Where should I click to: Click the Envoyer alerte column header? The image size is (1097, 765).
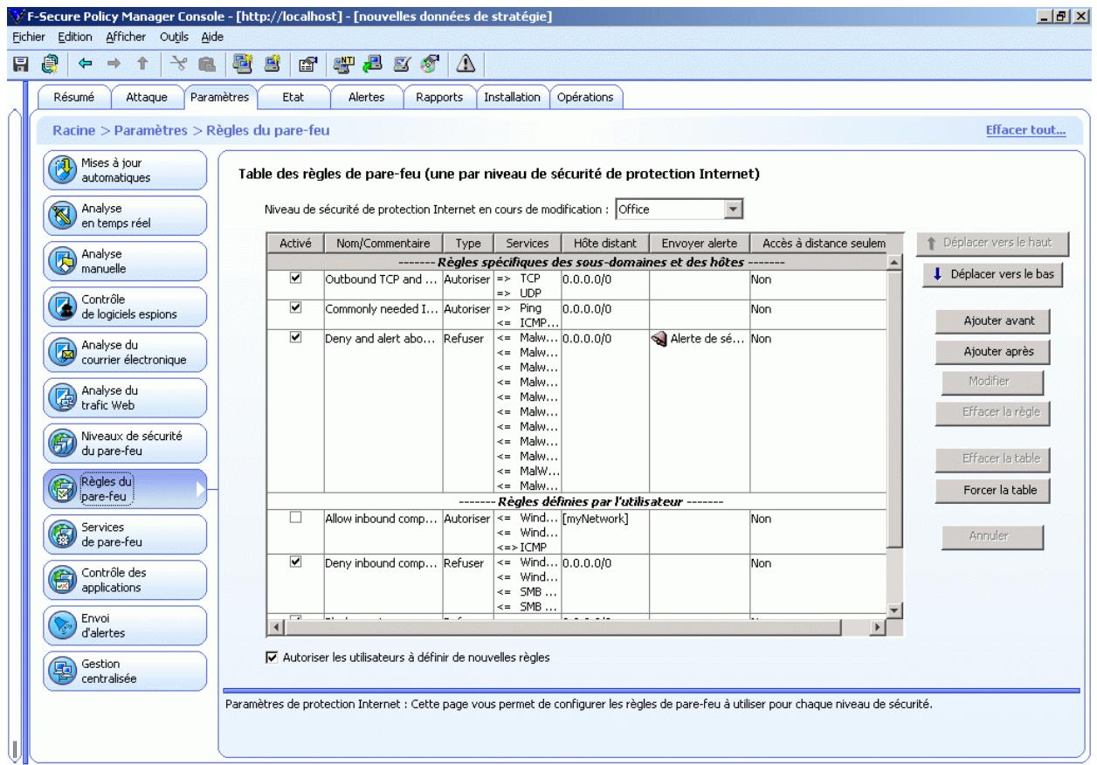click(699, 243)
